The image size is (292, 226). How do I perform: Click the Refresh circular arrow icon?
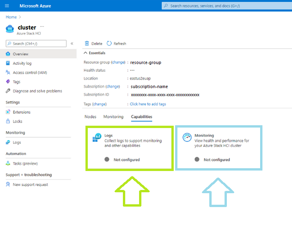click(109, 43)
